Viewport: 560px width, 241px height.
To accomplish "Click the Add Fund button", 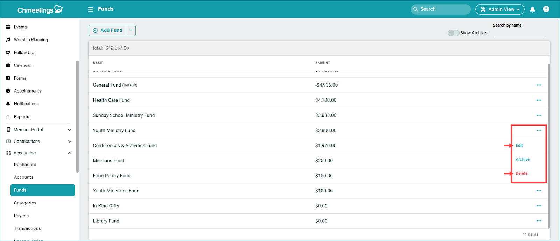I will [x=108, y=30].
